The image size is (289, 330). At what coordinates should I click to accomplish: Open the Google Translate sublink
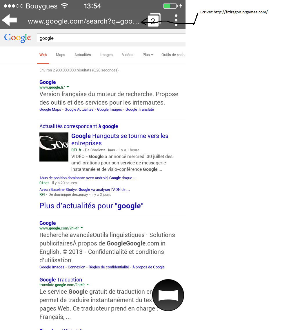(139, 110)
